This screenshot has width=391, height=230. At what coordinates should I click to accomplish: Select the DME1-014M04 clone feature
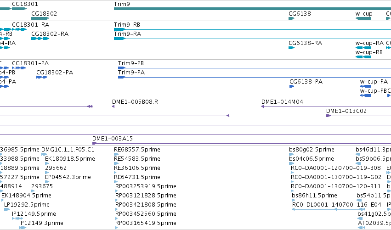point(326,107)
